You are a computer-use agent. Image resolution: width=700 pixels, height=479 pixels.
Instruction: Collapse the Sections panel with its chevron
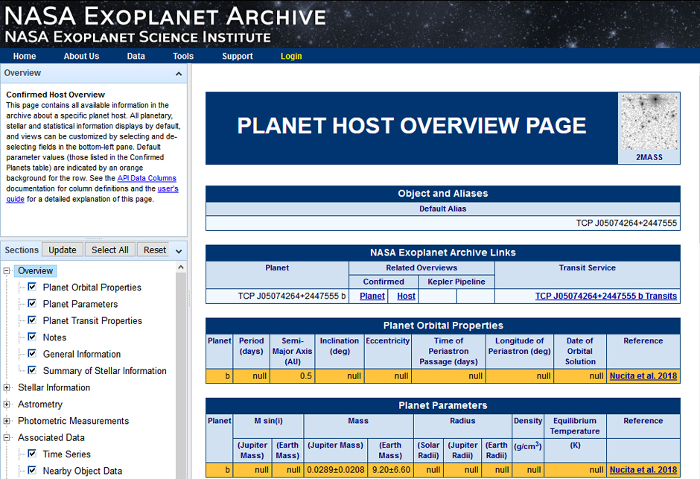(x=179, y=251)
